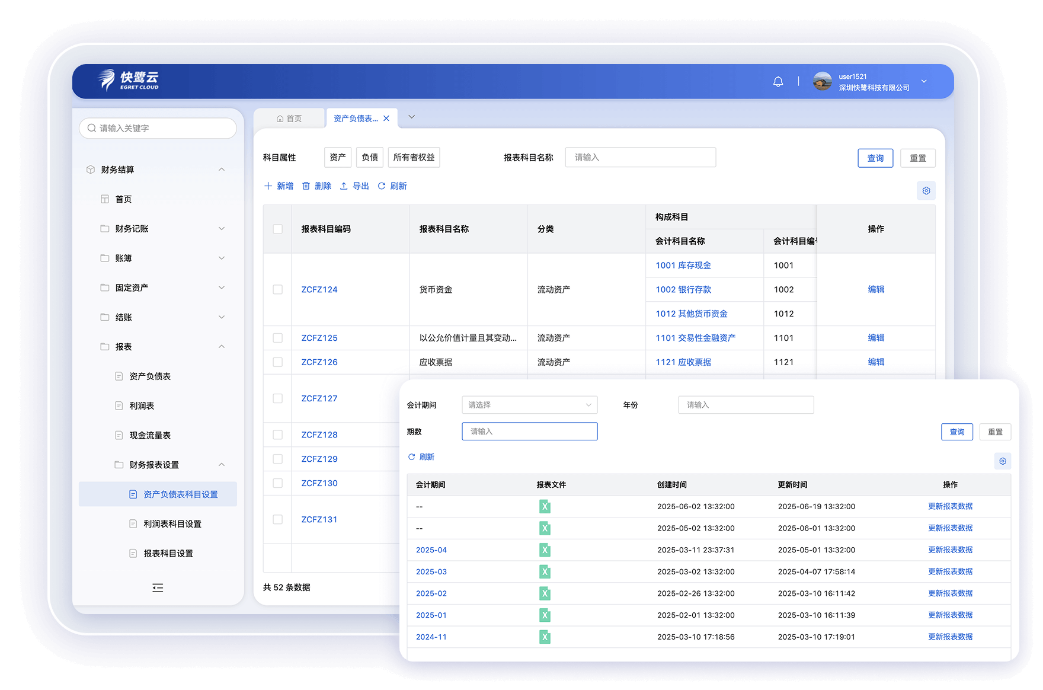The width and height of the screenshot is (1043, 690).
Task: Open Excel file for period 2025-04
Action: point(545,550)
